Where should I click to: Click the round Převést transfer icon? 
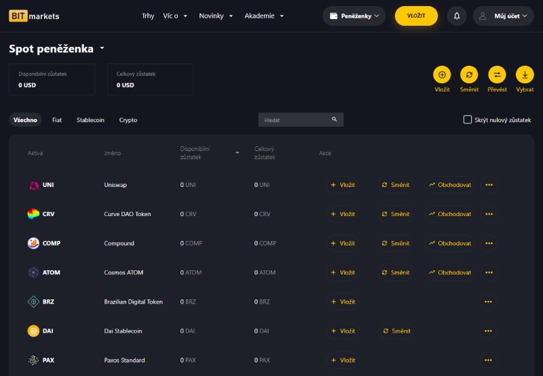pyautogui.click(x=497, y=75)
